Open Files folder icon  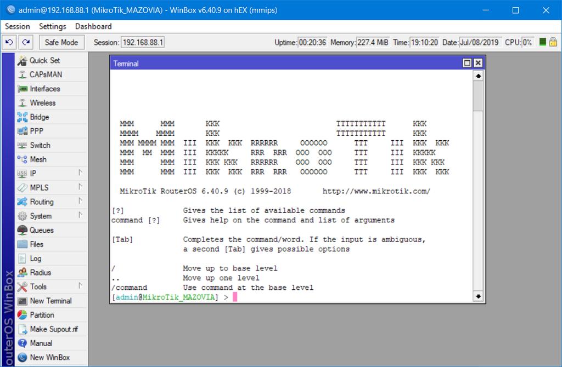tap(22, 244)
